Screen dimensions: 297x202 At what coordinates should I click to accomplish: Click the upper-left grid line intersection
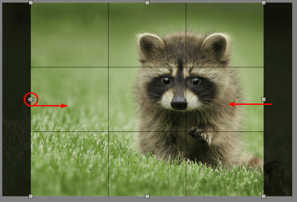(108, 67)
